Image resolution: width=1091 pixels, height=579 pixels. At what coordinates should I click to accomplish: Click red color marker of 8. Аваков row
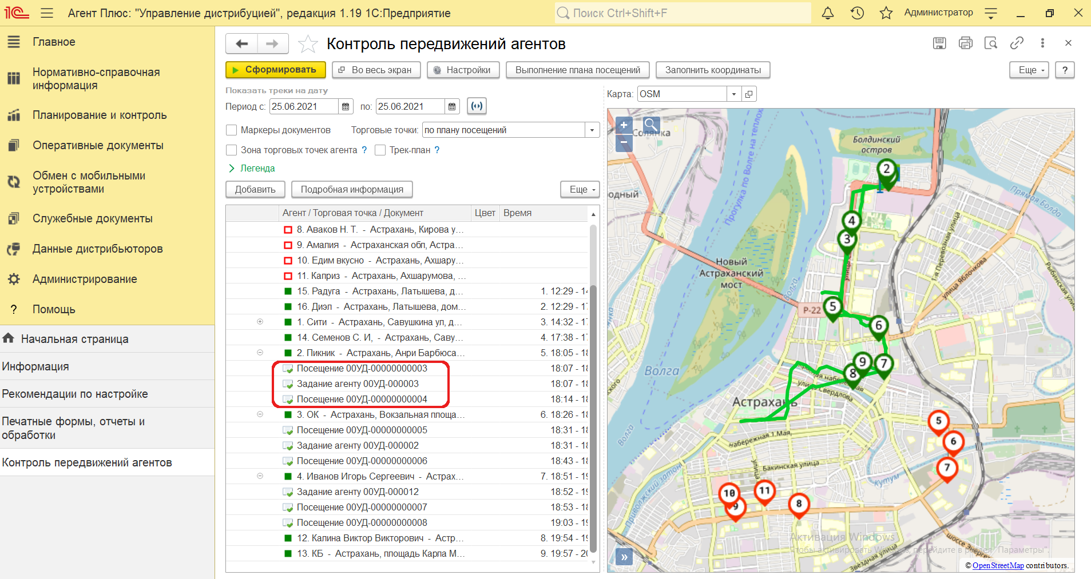288,230
